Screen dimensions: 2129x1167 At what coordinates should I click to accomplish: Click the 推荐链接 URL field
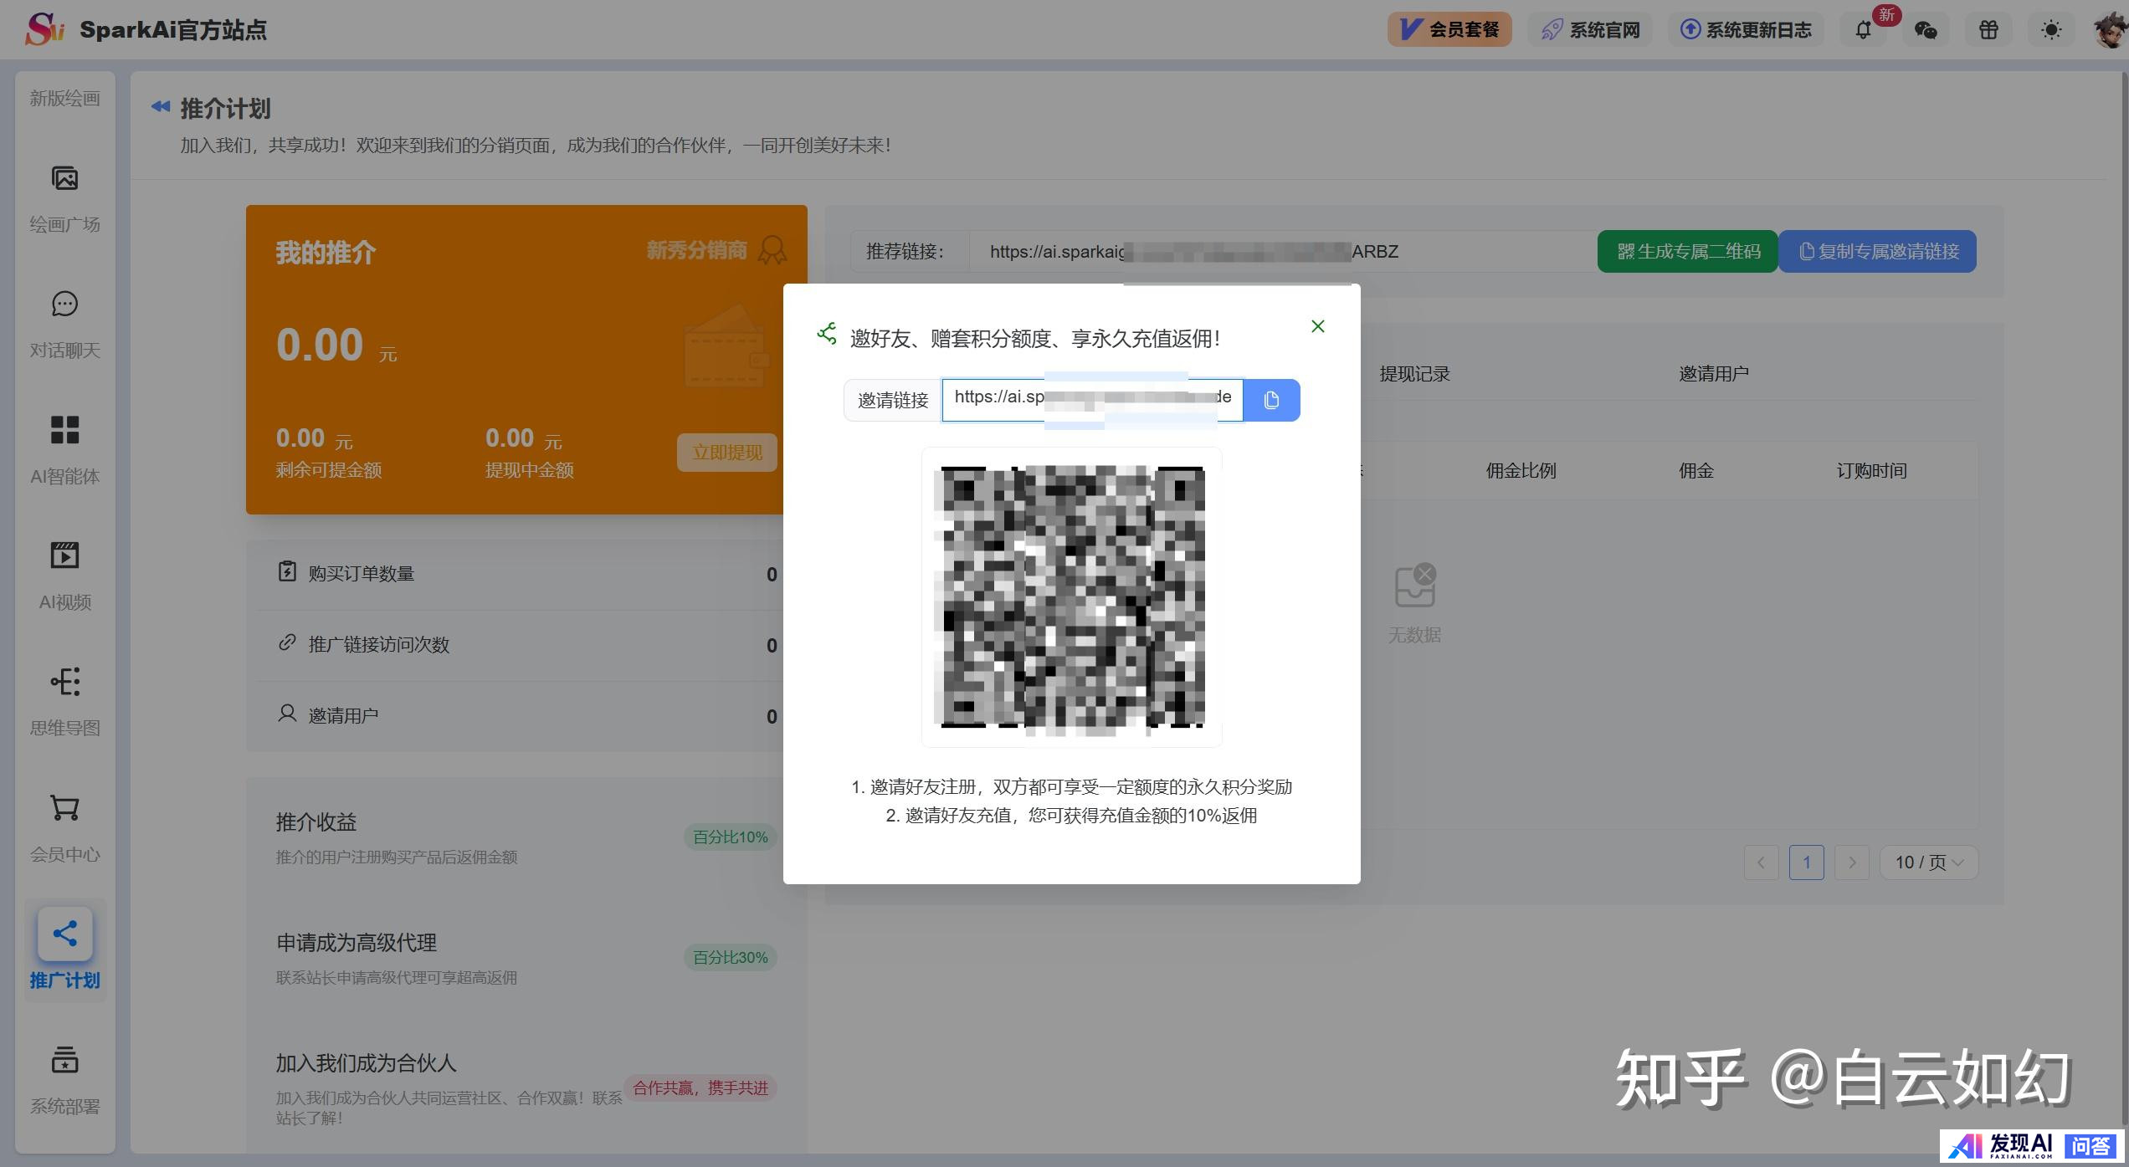coord(1282,251)
